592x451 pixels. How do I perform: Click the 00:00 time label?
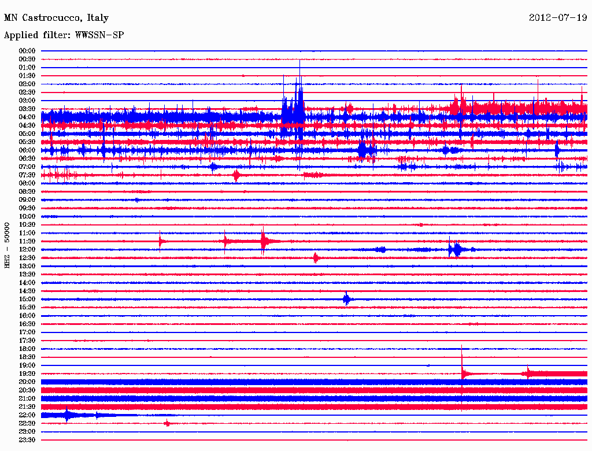27,51
